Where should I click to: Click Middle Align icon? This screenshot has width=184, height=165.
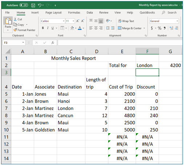click(96, 21)
